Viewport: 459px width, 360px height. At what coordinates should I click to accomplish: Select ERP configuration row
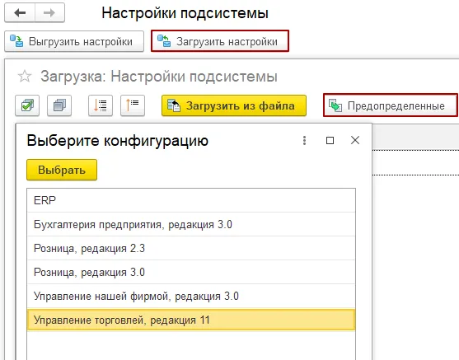[x=191, y=200]
